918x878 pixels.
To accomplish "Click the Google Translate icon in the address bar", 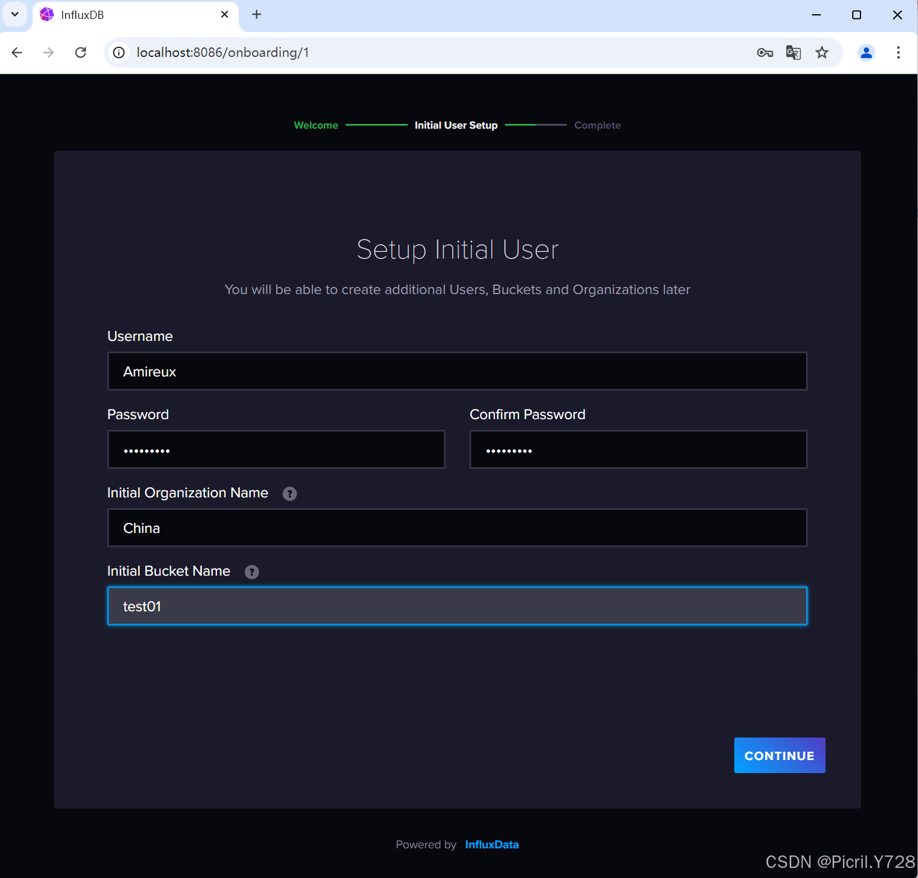I will pyautogui.click(x=793, y=52).
